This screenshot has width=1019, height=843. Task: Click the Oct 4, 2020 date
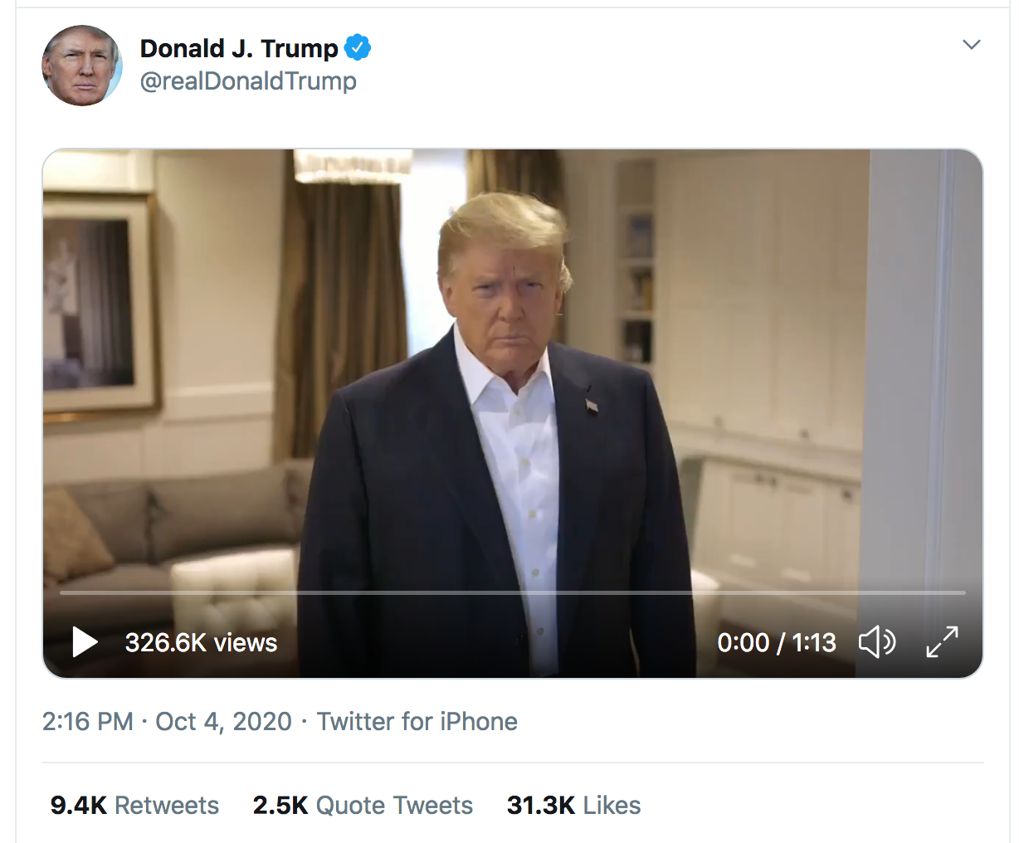tap(223, 721)
